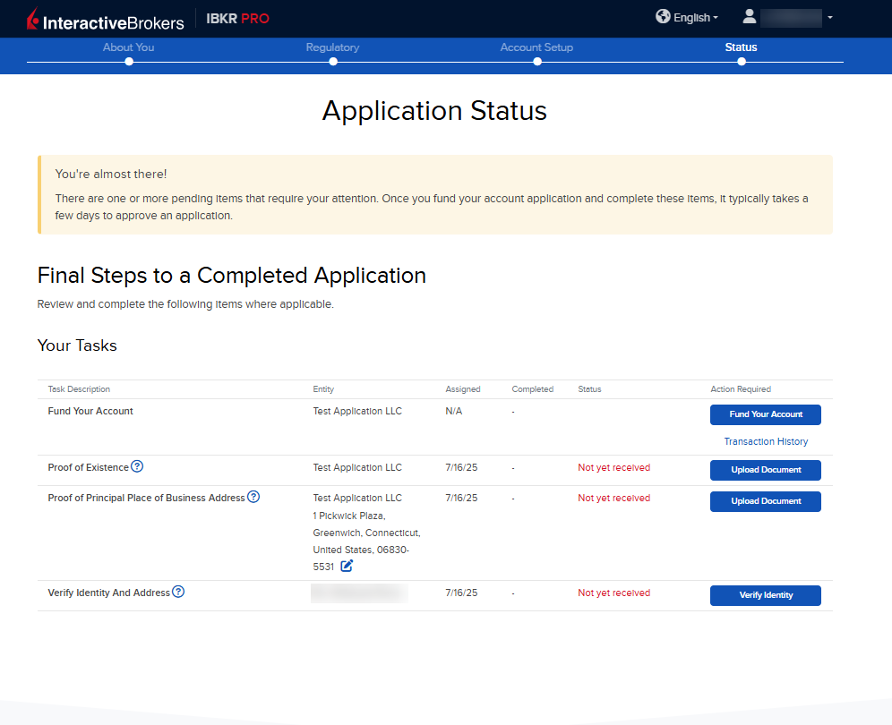
Task: Click the IBKR PRO label
Action: [237, 19]
